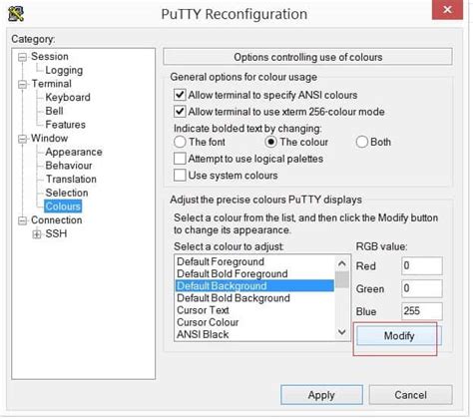Viewport: 473px width, 419px height.
Task: Click the Blue RGB value field
Action: point(422,311)
